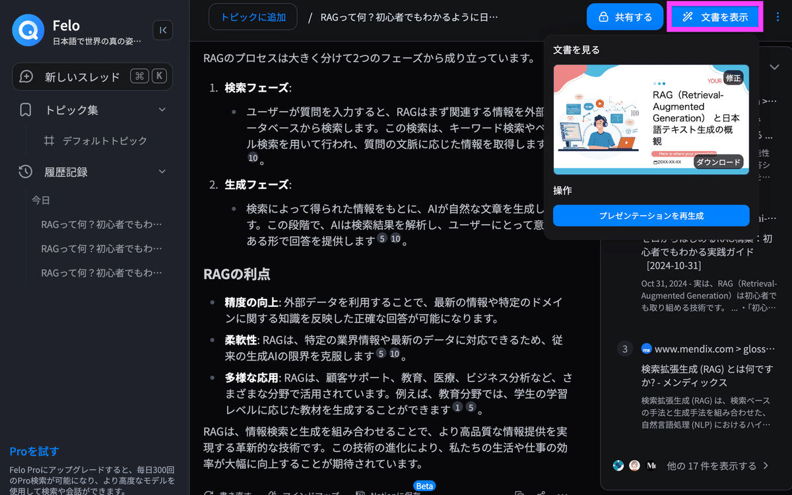Click the source number 3 badge
The image size is (792, 495).
click(x=624, y=348)
